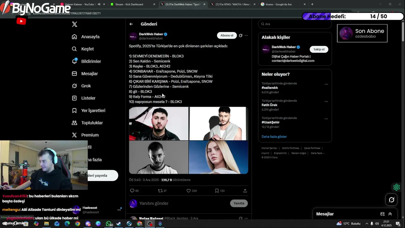The height and width of the screenshot is (228, 405).
Task: Open Yer İşaretleri bookmarks
Action: (89, 111)
